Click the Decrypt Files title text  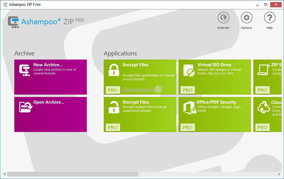[136, 102]
